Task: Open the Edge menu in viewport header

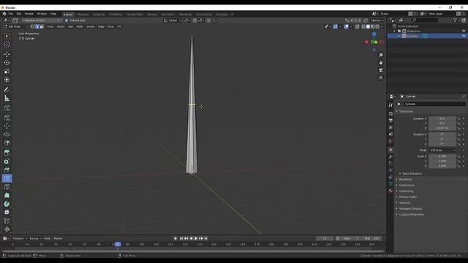Action: pos(101,26)
